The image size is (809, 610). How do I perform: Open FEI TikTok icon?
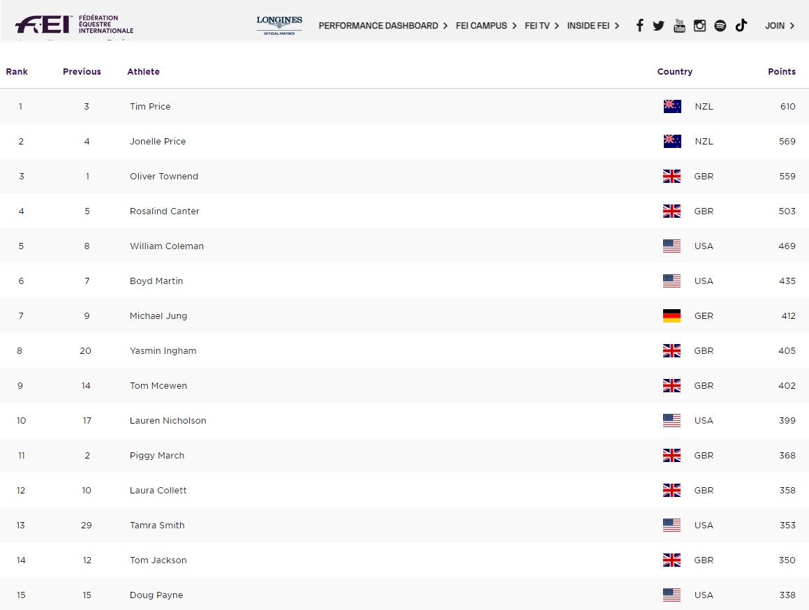pos(741,25)
